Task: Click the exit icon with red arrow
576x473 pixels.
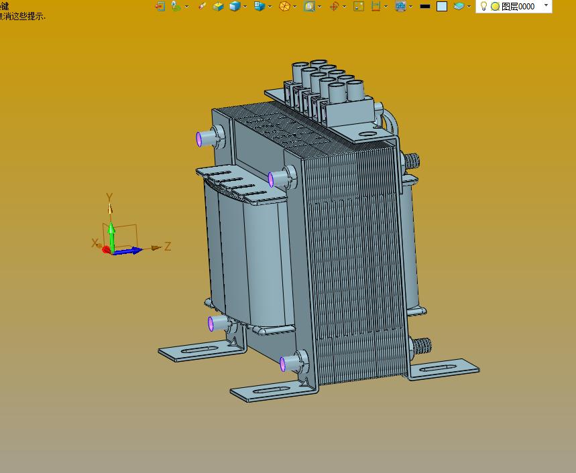Action: [x=160, y=6]
